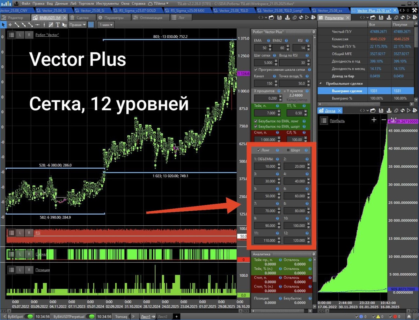This screenshot has width=419, height=320.
Task: Click L axis button on the RSI pane
Action: point(20,233)
